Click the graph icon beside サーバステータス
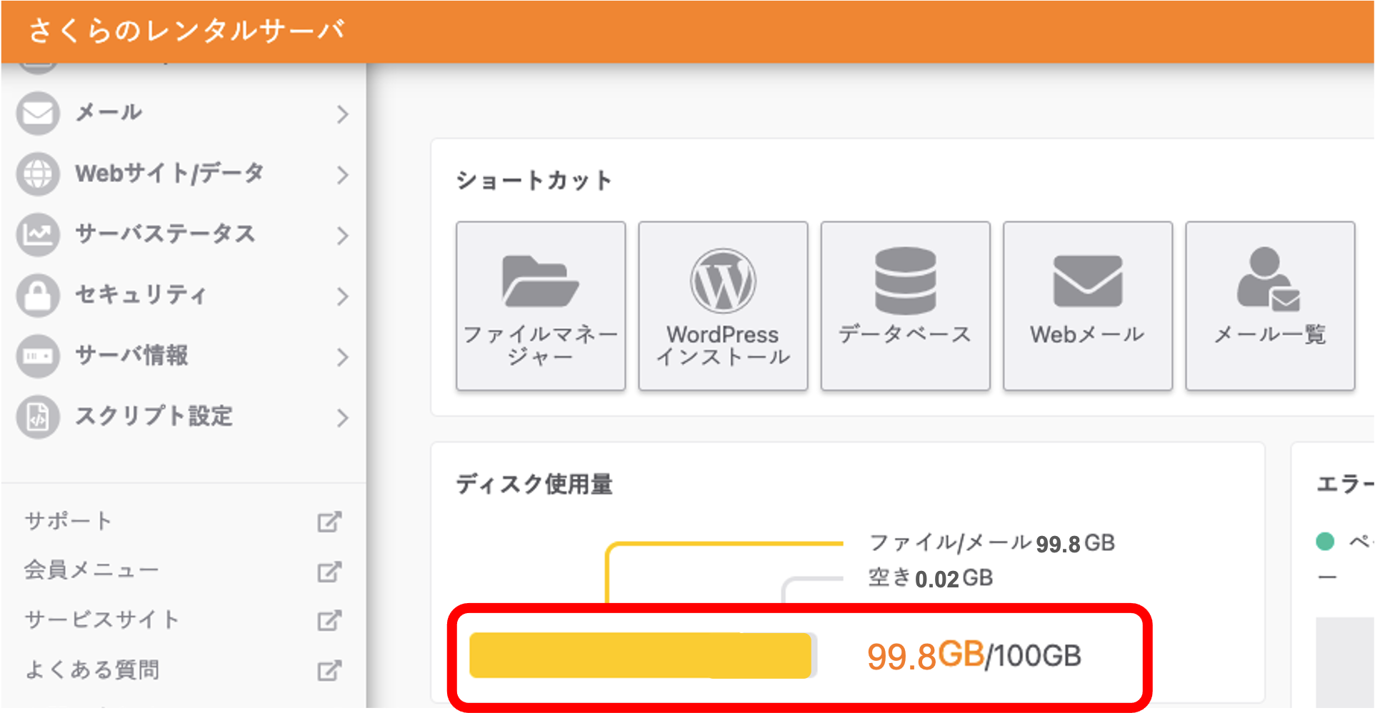This screenshot has height=713, width=1375. (38, 234)
